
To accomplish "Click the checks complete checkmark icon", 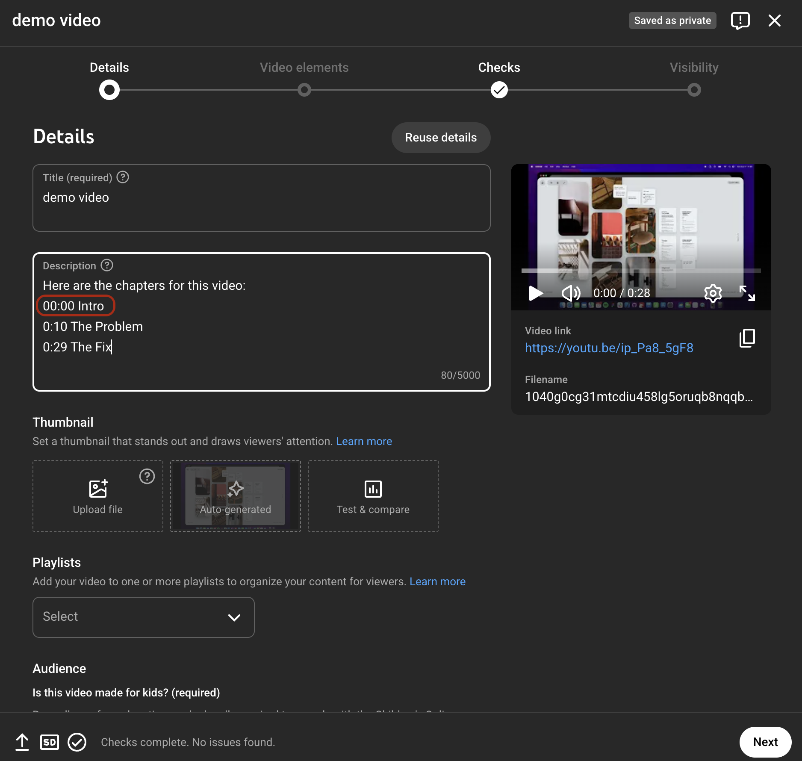I will (x=77, y=742).
